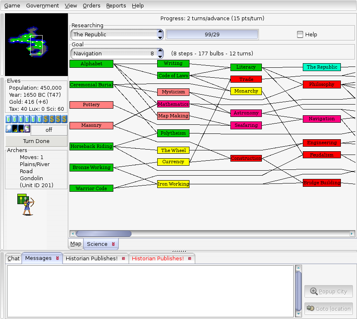The image size is (357, 319).
Task: Click the Goto location button
Action: tap(328, 309)
